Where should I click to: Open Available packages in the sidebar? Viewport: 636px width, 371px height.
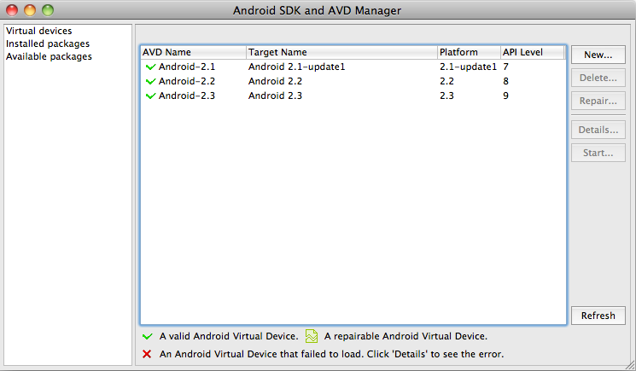point(49,57)
